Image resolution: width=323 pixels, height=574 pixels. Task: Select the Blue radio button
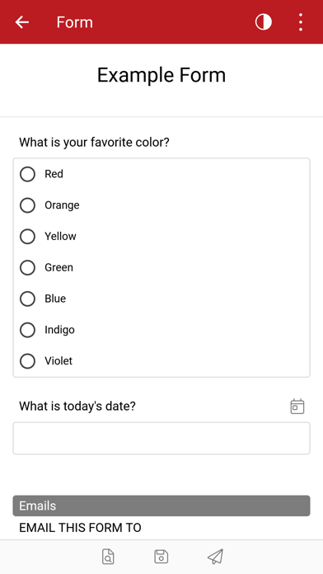tap(27, 299)
